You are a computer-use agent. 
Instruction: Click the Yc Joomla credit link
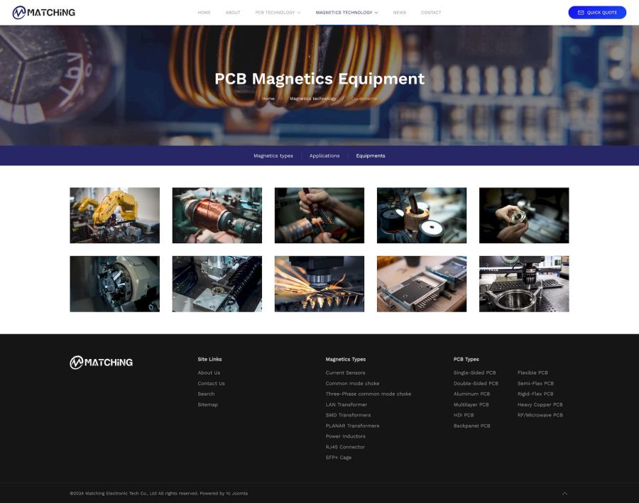point(236,493)
